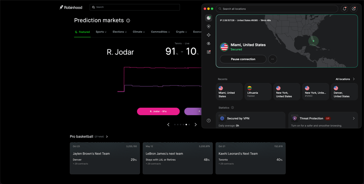Click Stays with LAL or Retires row

coord(178,159)
